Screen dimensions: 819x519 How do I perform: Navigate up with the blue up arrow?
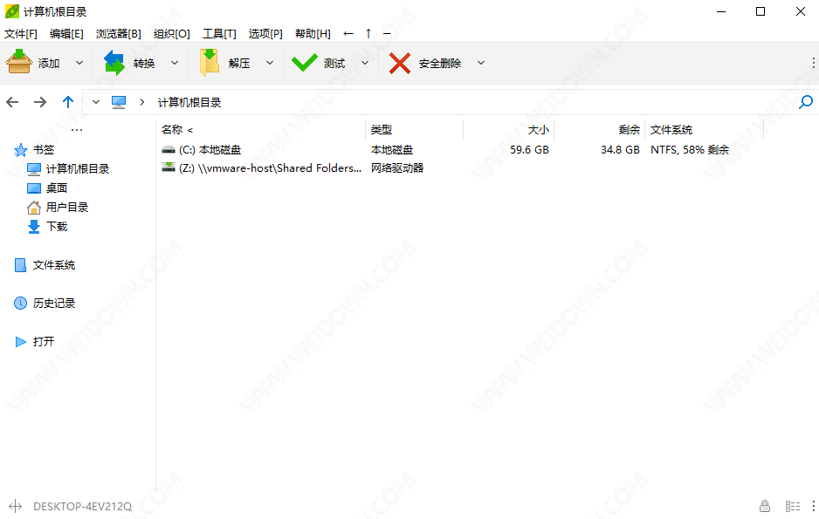[68, 102]
